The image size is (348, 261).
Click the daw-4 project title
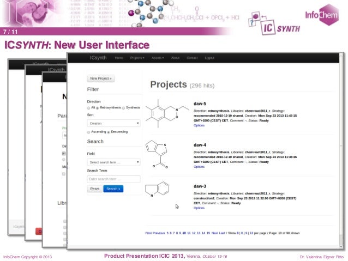click(x=200, y=145)
